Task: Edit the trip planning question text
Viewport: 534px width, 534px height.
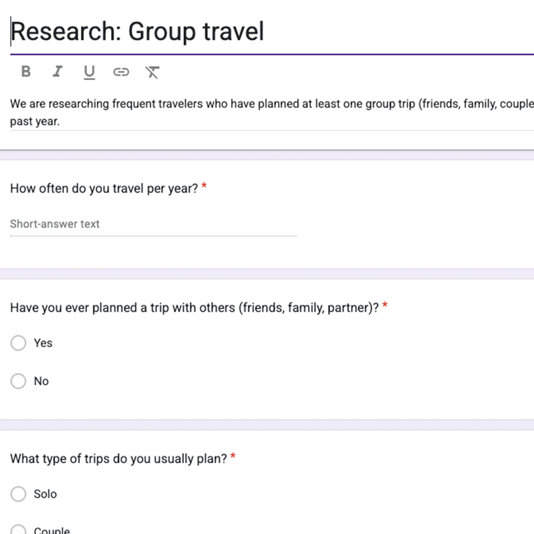Action: (x=194, y=307)
